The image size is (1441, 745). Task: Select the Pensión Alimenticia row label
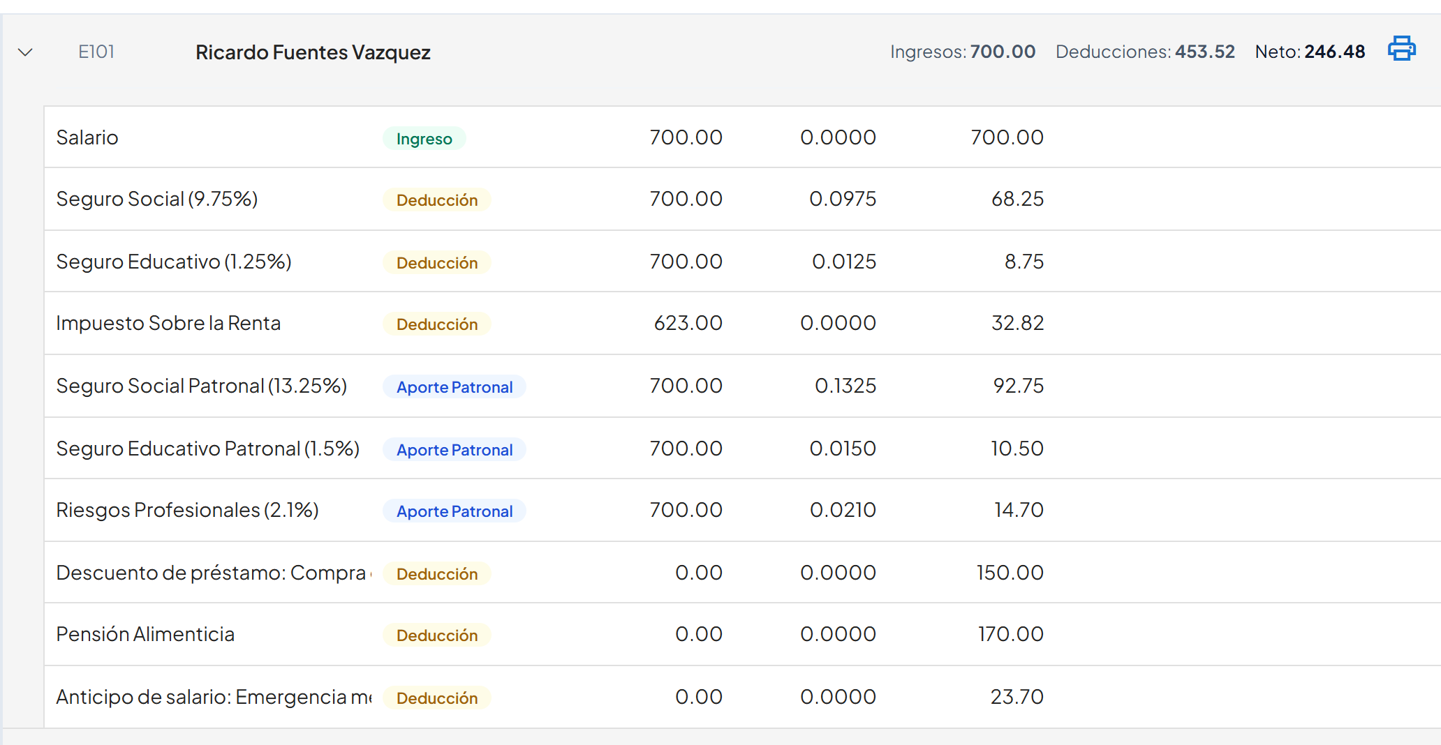[x=145, y=634]
